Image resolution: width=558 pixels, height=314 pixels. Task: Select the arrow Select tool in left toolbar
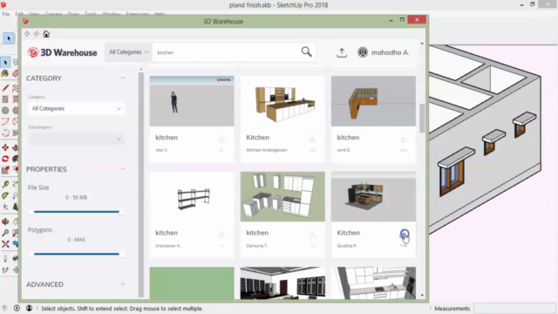pyautogui.click(x=5, y=63)
